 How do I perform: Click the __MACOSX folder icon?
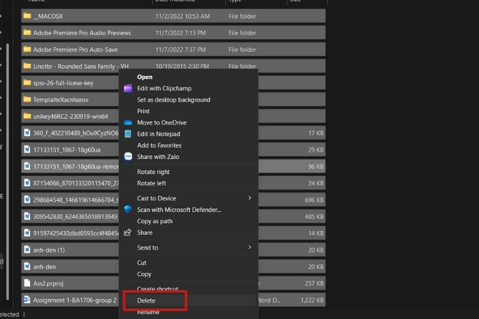tap(27, 15)
